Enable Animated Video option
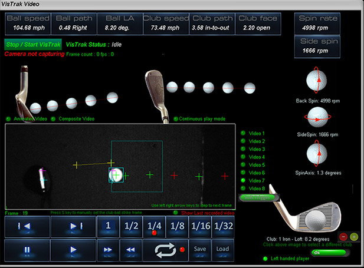The width and height of the screenshot is (364, 268). (x=8, y=119)
